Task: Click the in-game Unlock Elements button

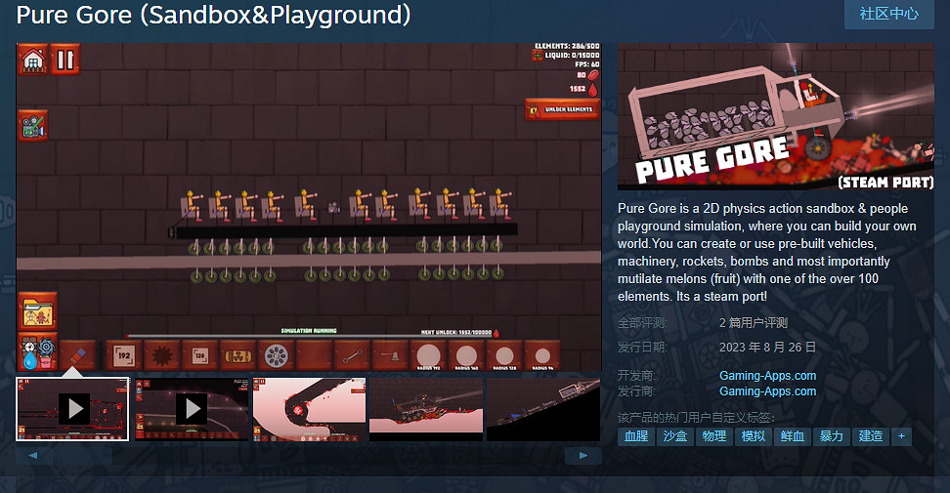Action: click(563, 109)
